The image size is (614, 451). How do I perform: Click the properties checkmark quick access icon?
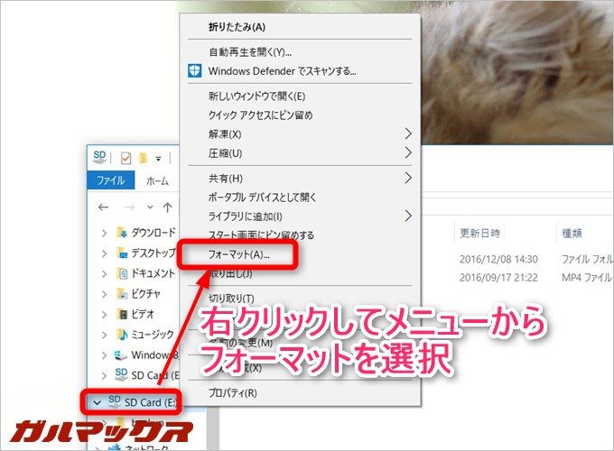point(126,158)
